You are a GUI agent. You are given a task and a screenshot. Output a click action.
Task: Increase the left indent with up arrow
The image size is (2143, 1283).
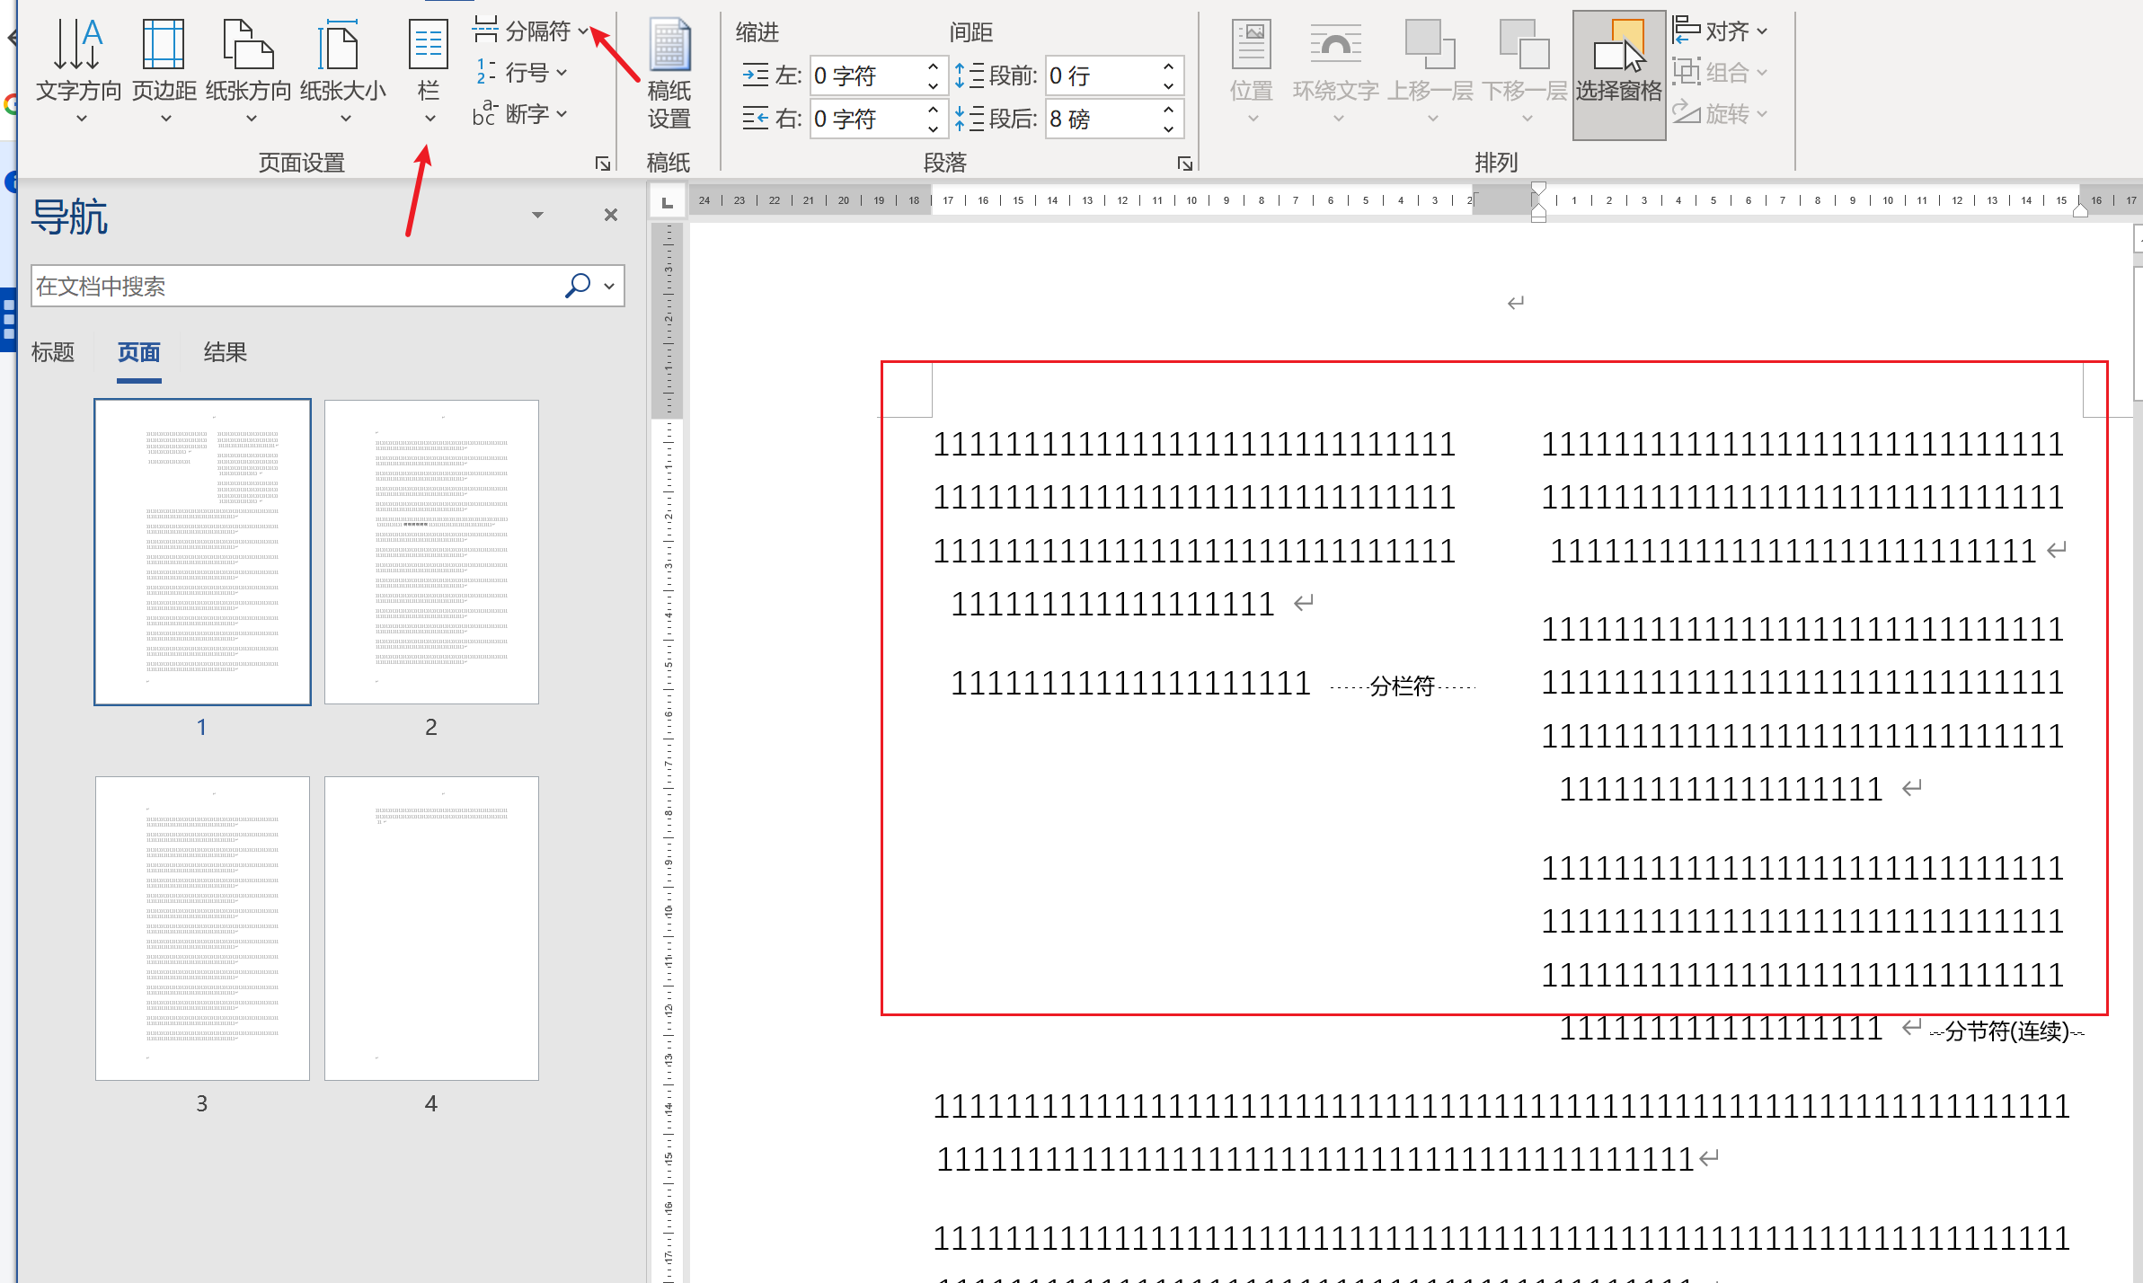(934, 66)
